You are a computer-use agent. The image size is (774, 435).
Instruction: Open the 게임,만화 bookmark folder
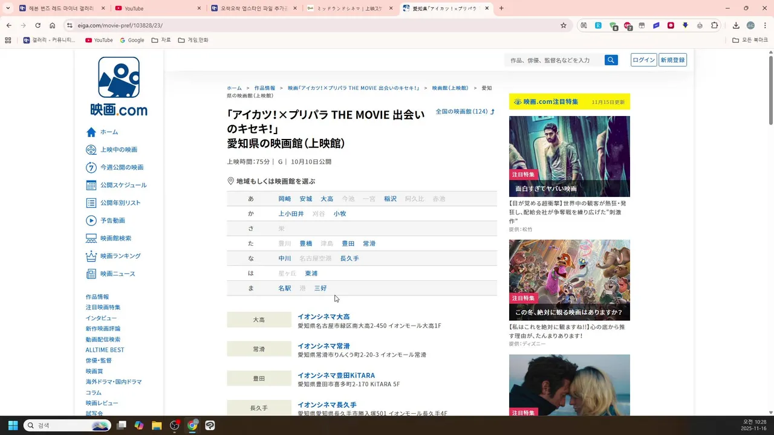coord(193,40)
